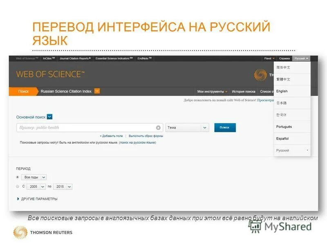Click the orange Поиск arrow tab
The image size is (327, 245).
click(x=25, y=91)
